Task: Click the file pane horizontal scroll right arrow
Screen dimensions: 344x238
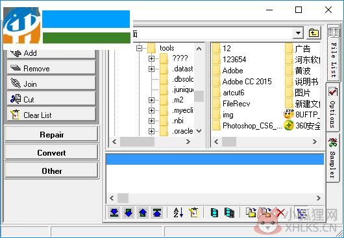Action: pos(315,141)
